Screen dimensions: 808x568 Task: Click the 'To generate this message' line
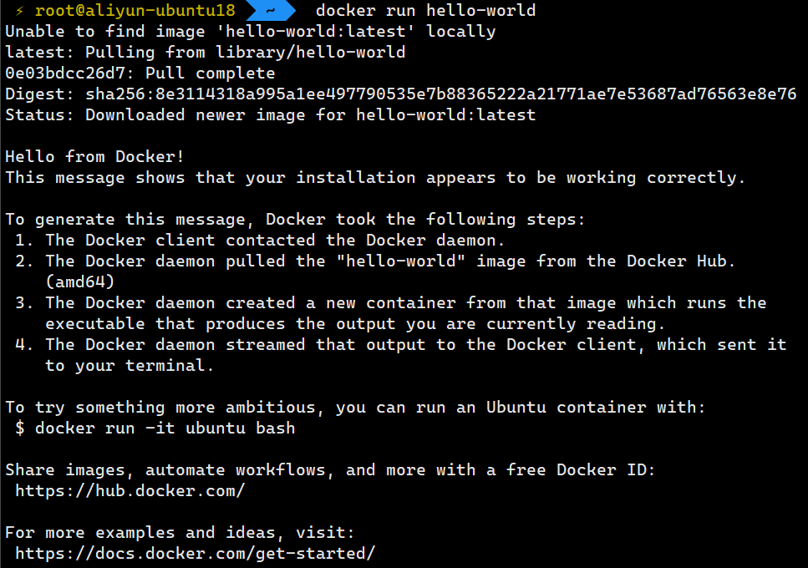[296, 219]
